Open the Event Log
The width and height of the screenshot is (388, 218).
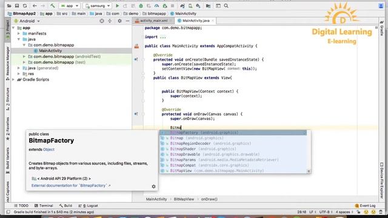[x=365, y=206]
